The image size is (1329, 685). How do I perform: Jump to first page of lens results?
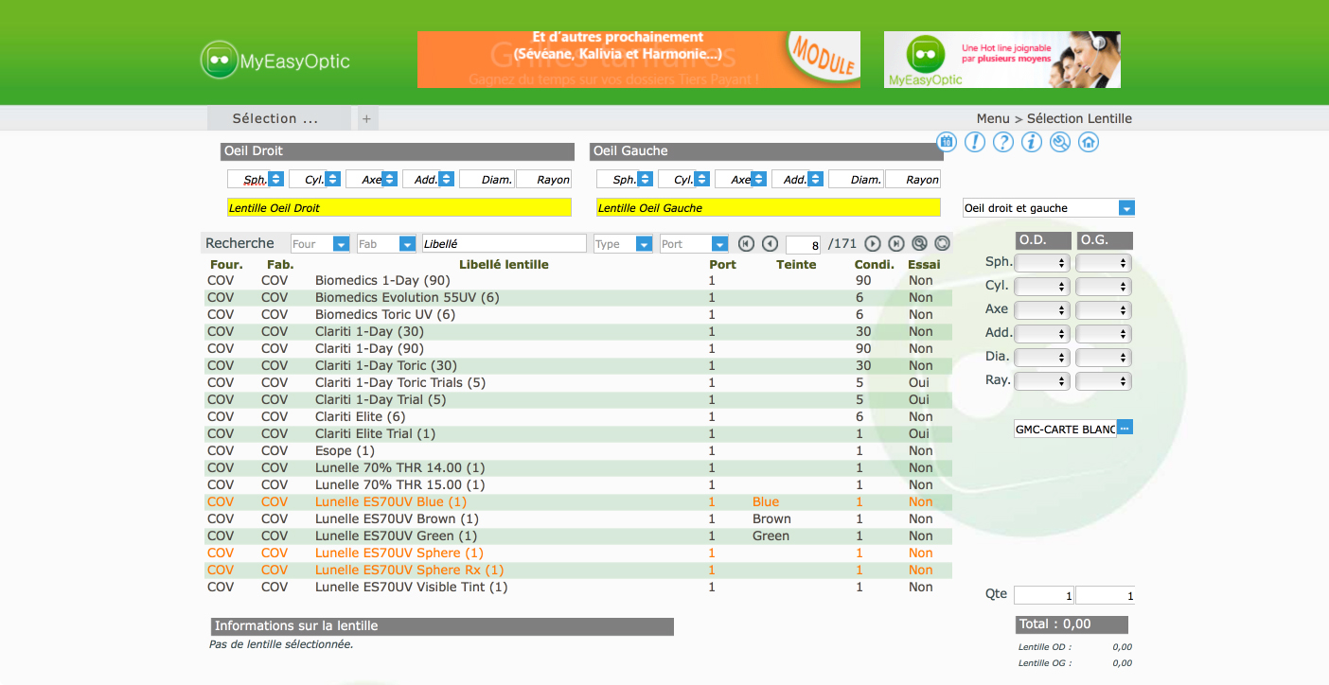tap(746, 244)
